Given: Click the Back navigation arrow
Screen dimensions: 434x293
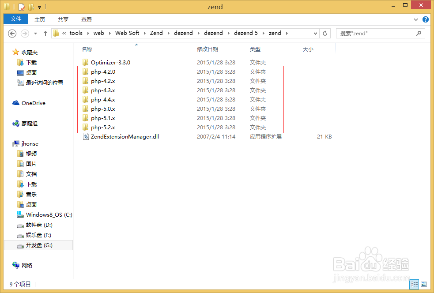Looking at the screenshot, I should (12, 34).
